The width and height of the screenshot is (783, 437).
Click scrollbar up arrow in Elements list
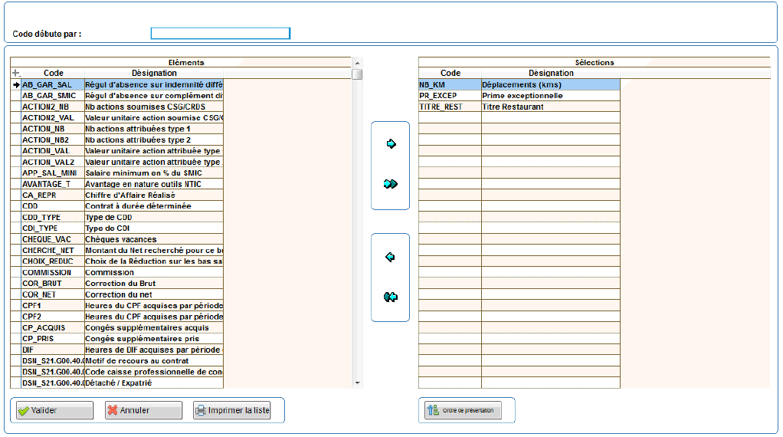(x=357, y=64)
